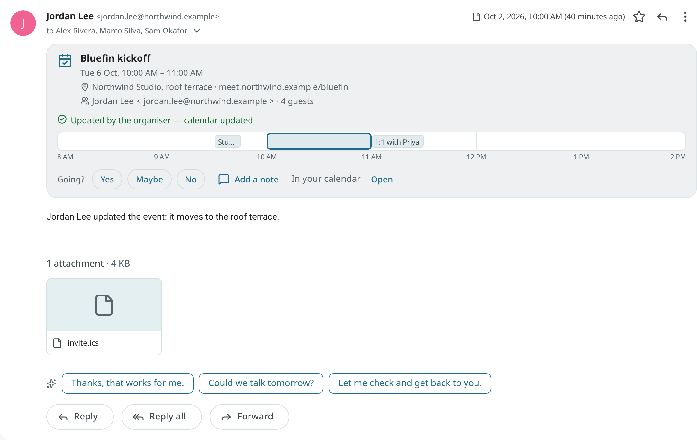This screenshot has height=440, width=697.
Task: Open the event in your calendar
Action: point(382,179)
